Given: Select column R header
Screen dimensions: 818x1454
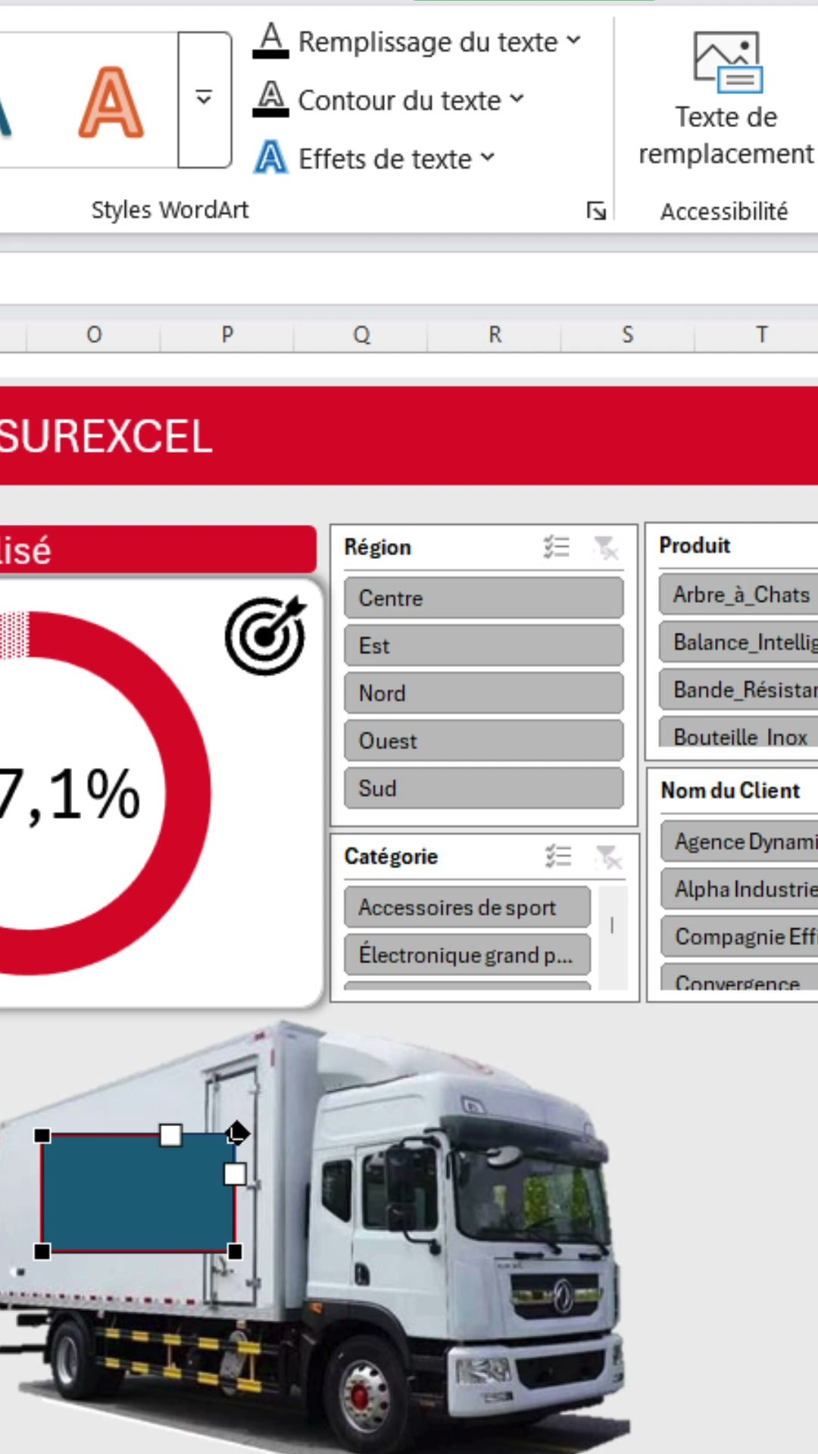Looking at the screenshot, I should pyautogui.click(x=495, y=334).
